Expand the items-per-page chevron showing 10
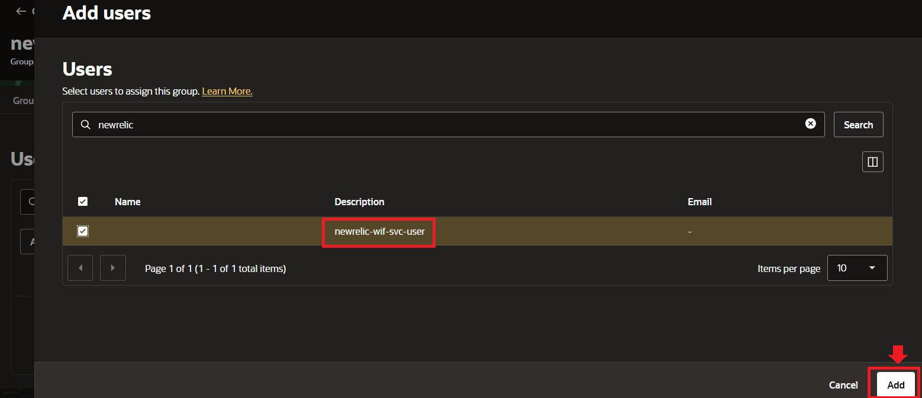 point(872,268)
